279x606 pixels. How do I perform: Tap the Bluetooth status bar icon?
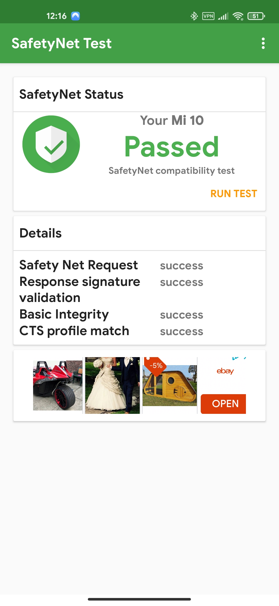click(194, 16)
